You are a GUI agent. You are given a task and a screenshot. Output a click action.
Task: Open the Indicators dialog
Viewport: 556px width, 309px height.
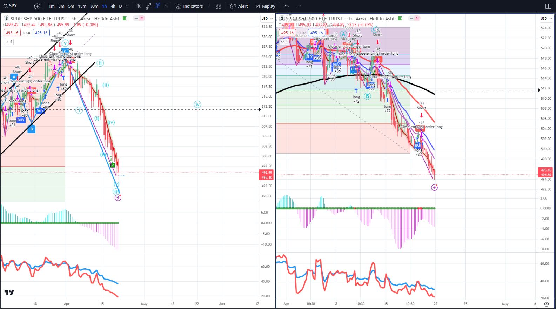pos(189,6)
